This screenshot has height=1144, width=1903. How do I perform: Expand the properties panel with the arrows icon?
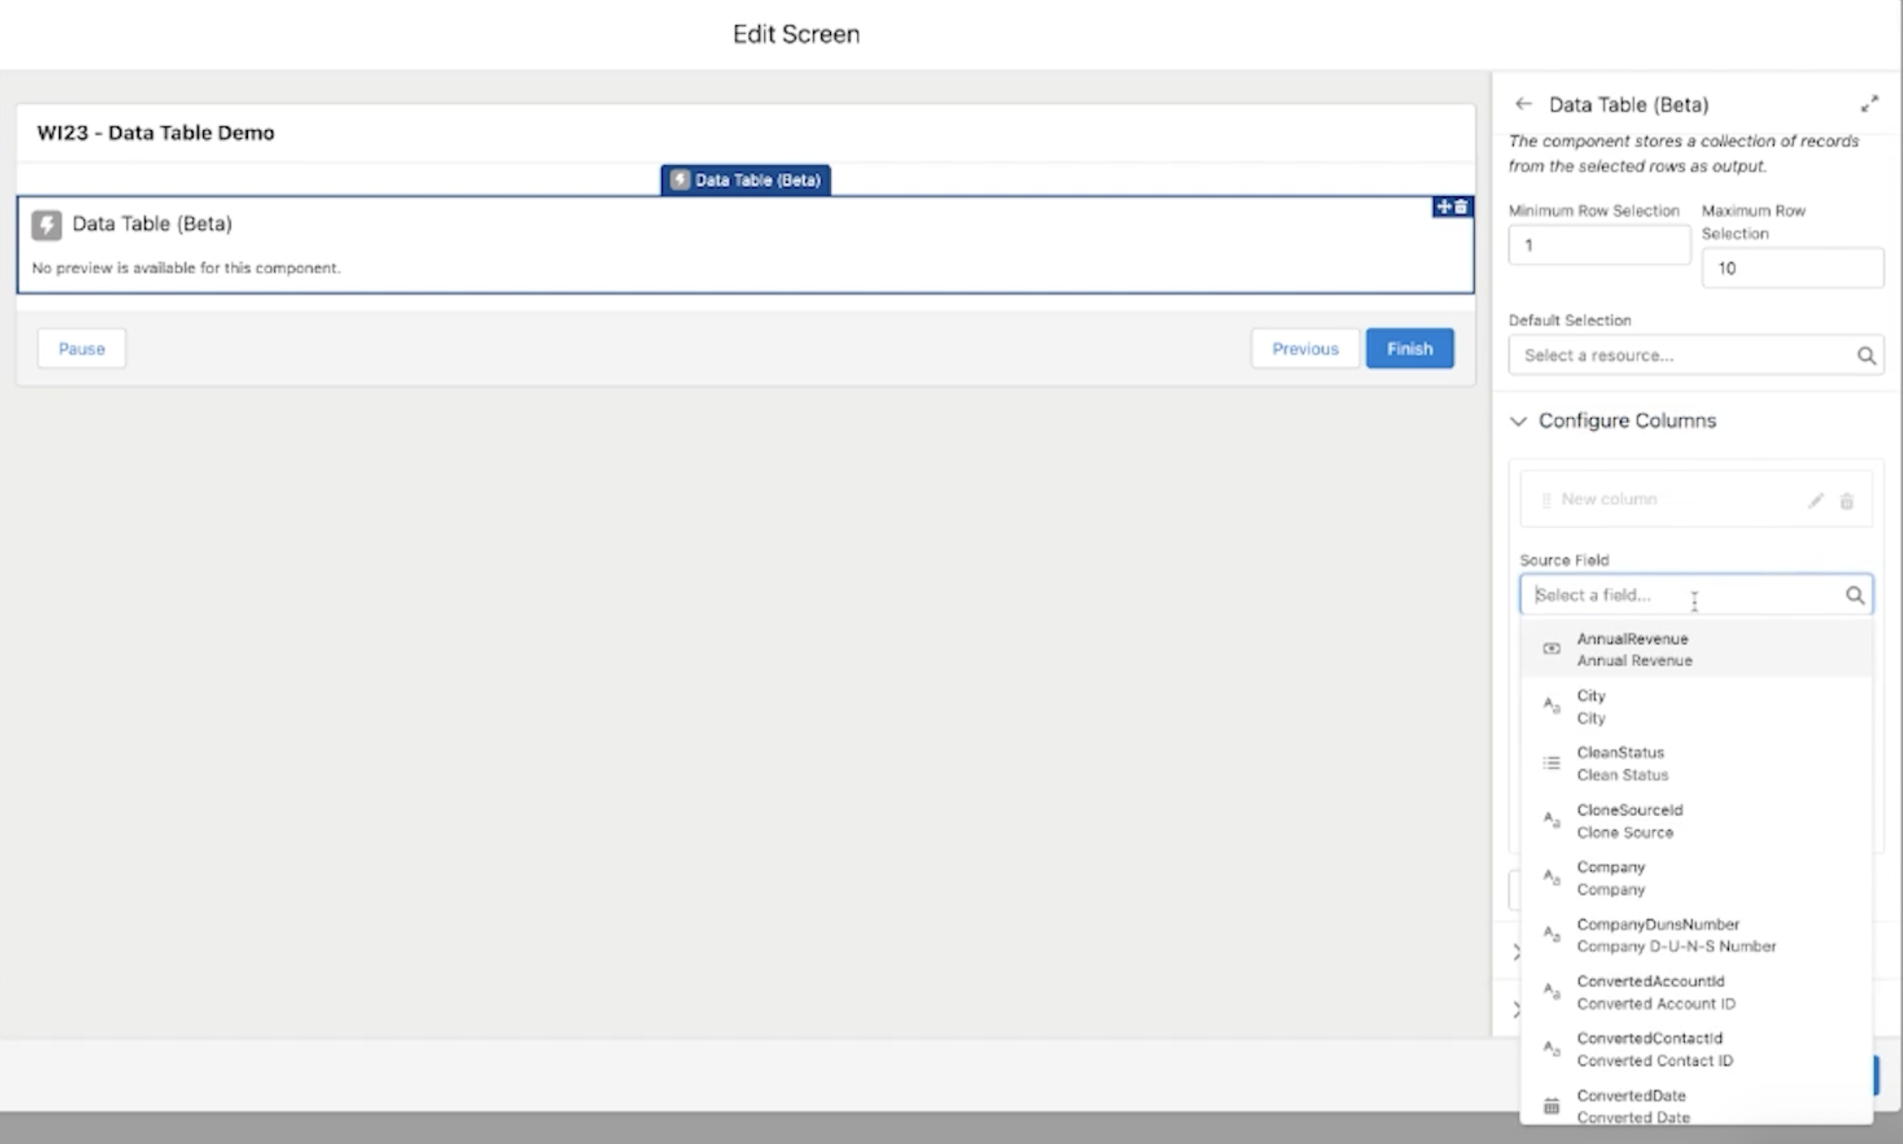pos(1869,104)
